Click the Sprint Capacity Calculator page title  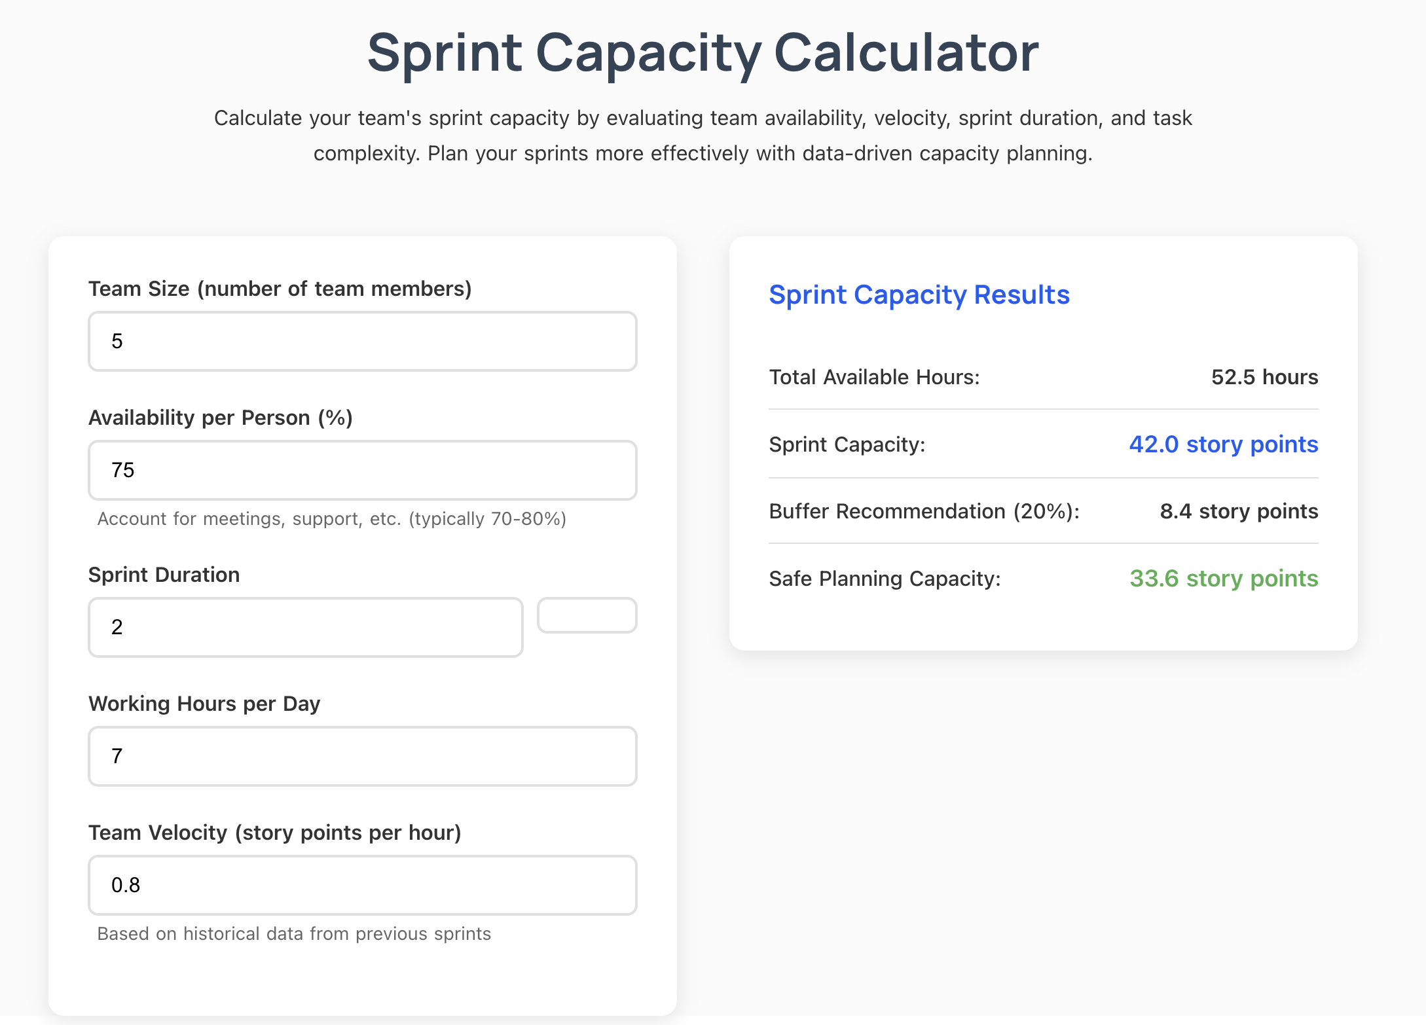coord(703,52)
